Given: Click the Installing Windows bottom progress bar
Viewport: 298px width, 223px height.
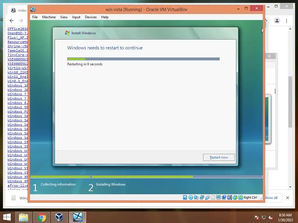Looking at the screenshot, I should pyautogui.click(x=177, y=177).
